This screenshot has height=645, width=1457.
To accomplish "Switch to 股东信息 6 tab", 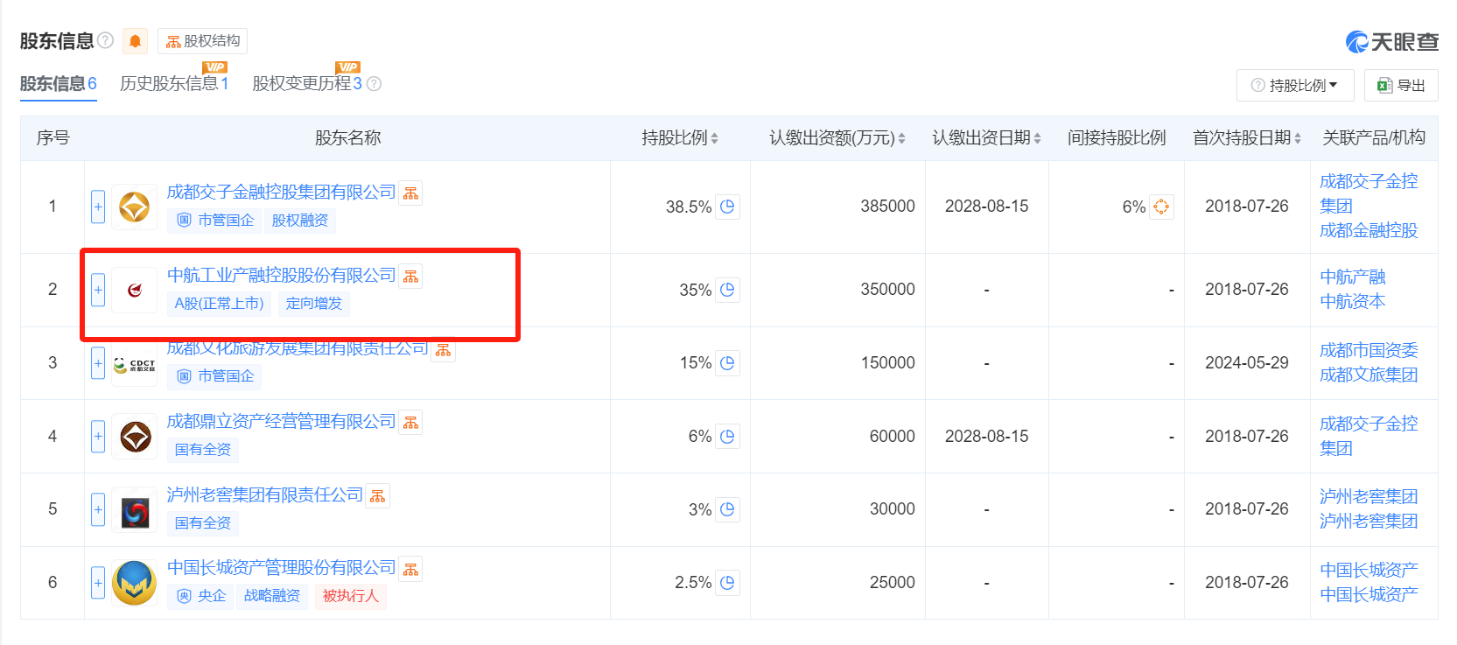I will point(59,84).
